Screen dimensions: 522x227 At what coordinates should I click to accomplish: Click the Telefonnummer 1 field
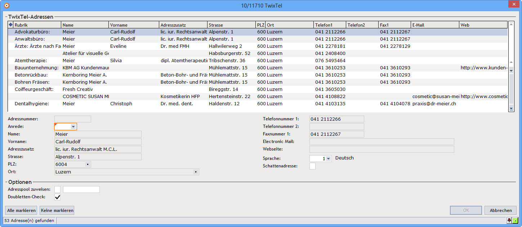337,119
